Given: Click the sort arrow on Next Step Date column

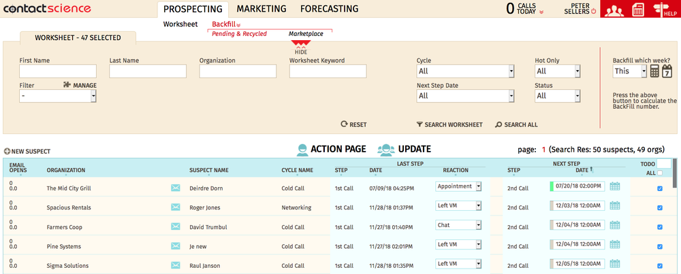Looking at the screenshot, I should pyautogui.click(x=592, y=170).
